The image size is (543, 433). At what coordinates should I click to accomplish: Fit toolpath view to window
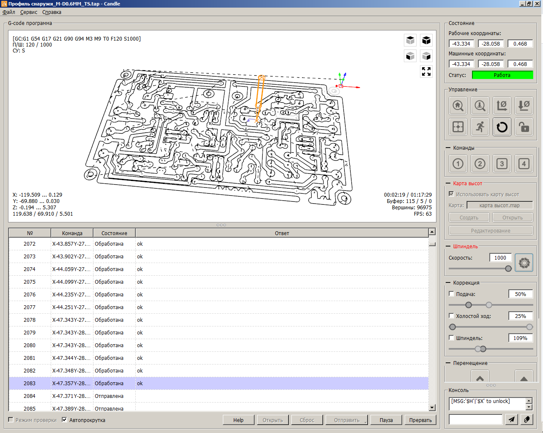426,71
